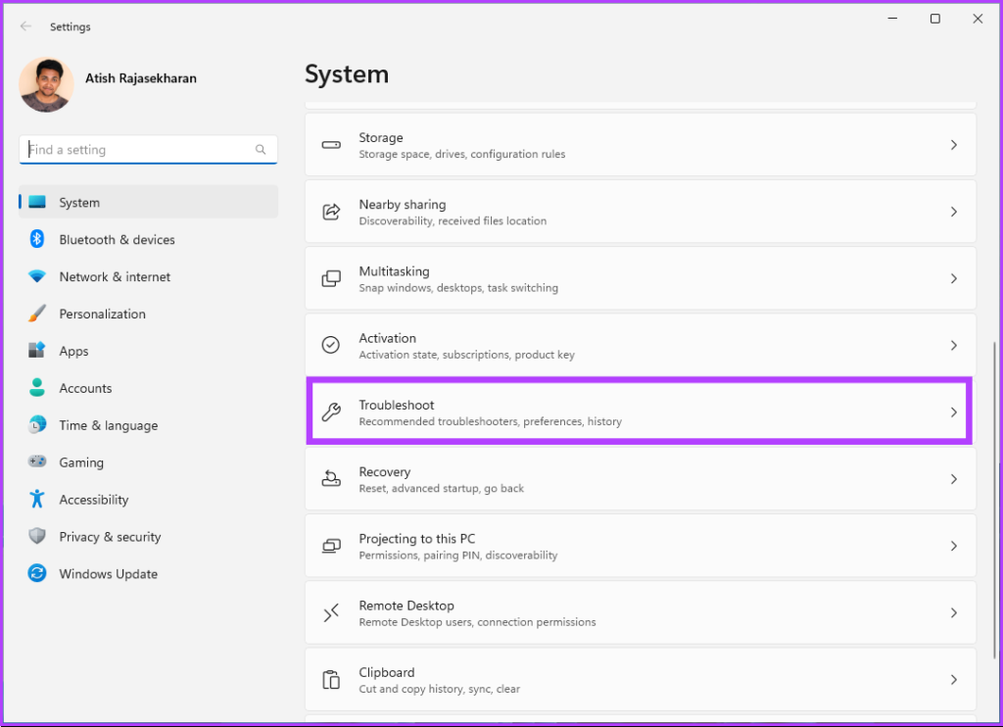The width and height of the screenshot is (1003, 727).
Task: Click the Bluetooth & devices icon in sidebar
Action: [37, 239]
